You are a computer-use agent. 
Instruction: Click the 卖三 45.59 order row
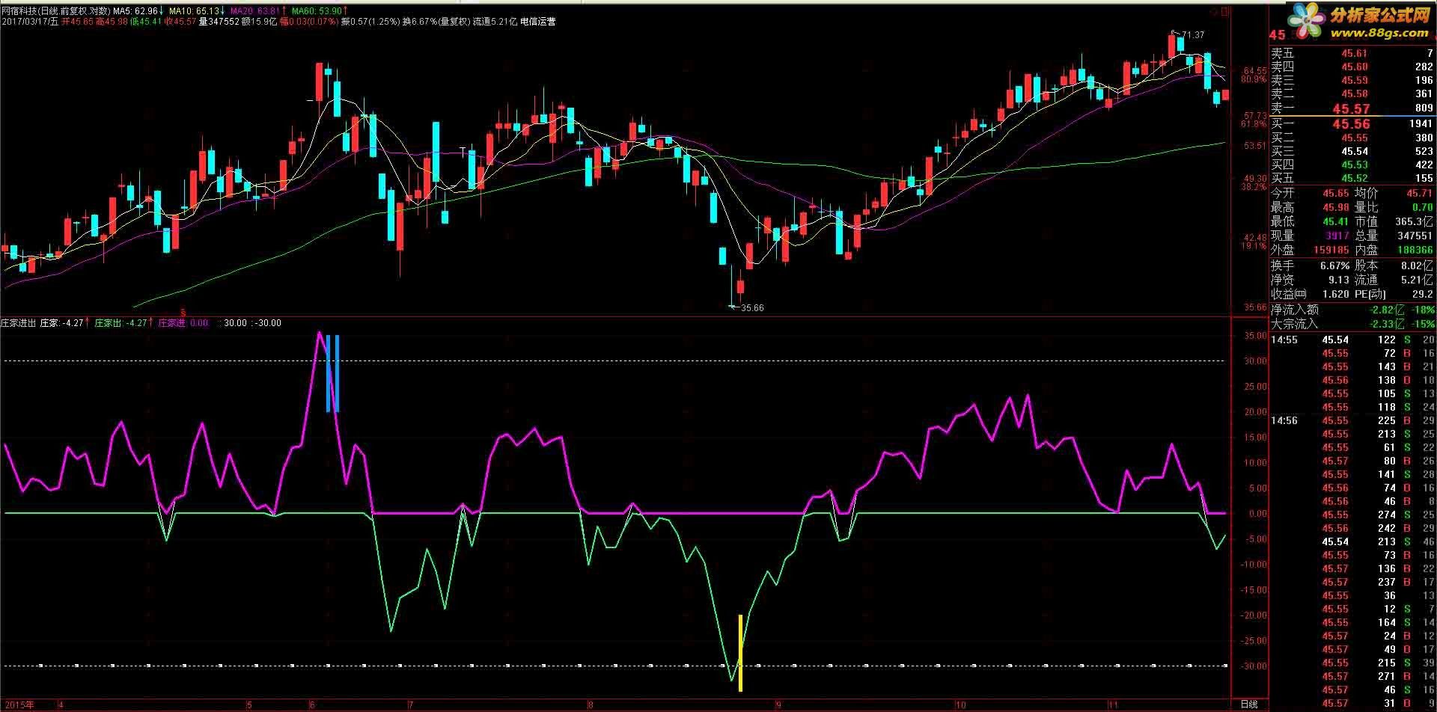point(1352,80)
